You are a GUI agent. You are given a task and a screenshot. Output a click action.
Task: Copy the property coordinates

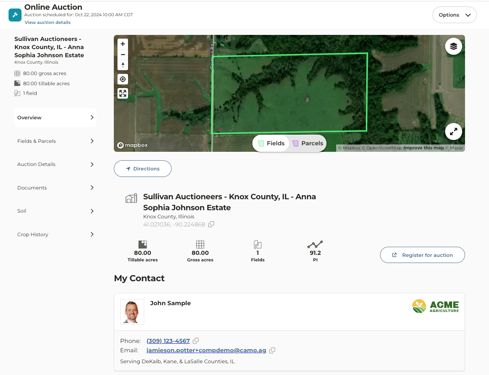pos(211,224)
